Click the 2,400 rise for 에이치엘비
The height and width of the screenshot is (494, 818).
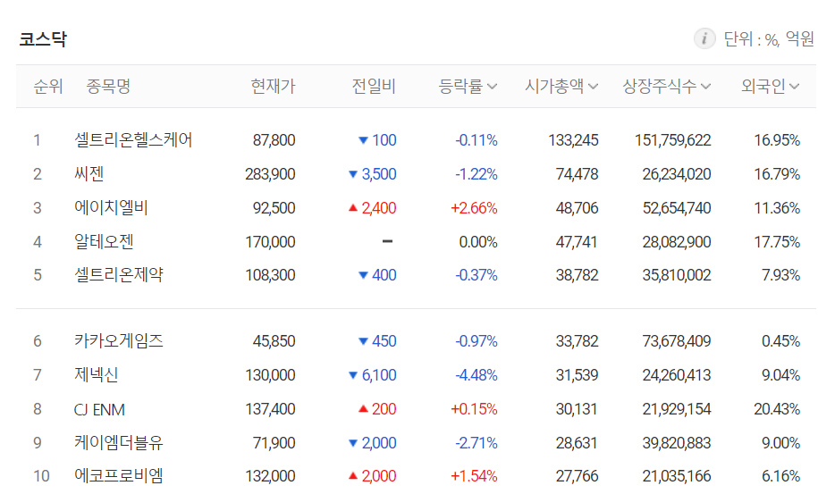coord(373,208)
